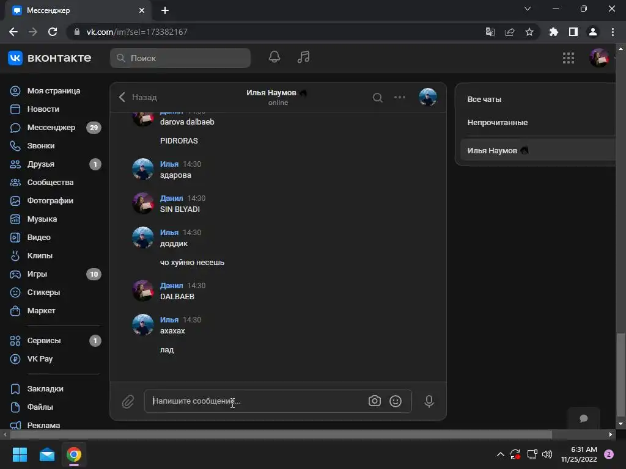
Task: Click message text "SIN BLYADI"
Action: pyautogui.click(x=180, y=209)
